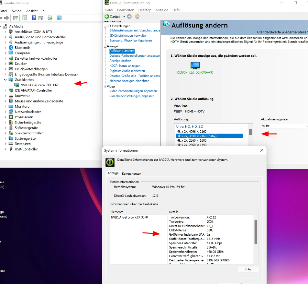
Task: Click the NVIDIA home icon in toolbar
Action: 137,17
